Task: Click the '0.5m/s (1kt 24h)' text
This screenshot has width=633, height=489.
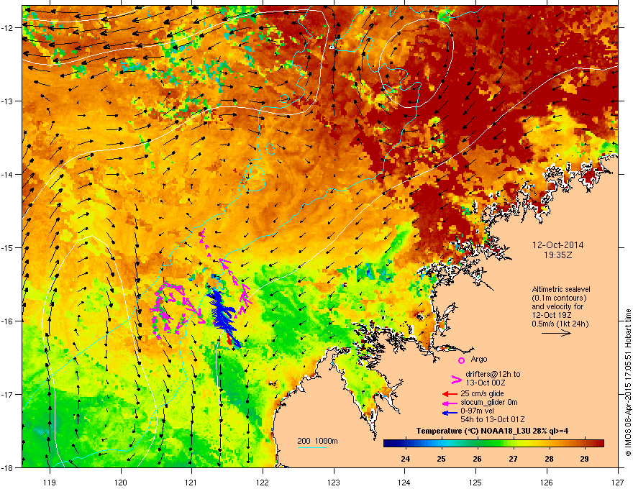Action: click(x=560, y=324)
